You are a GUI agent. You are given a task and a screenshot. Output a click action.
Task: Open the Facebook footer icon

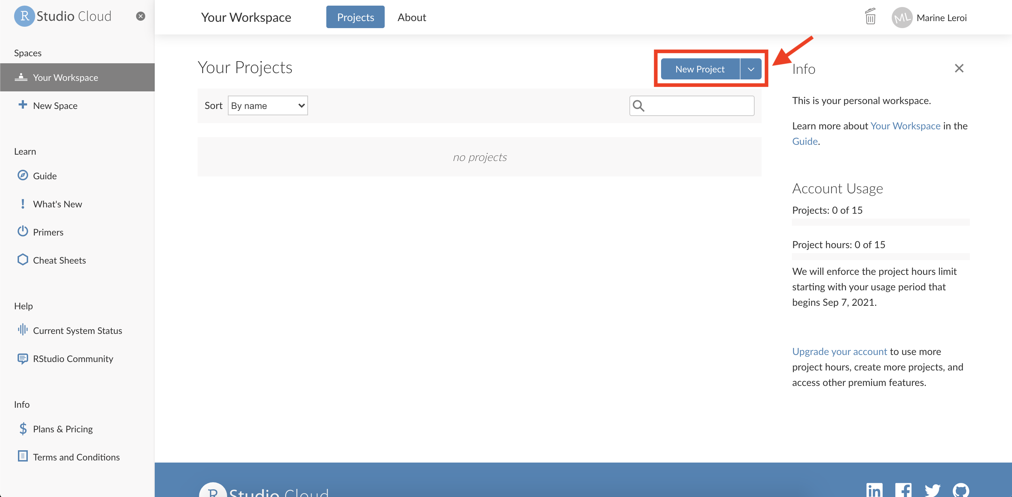tap(903, 490)
